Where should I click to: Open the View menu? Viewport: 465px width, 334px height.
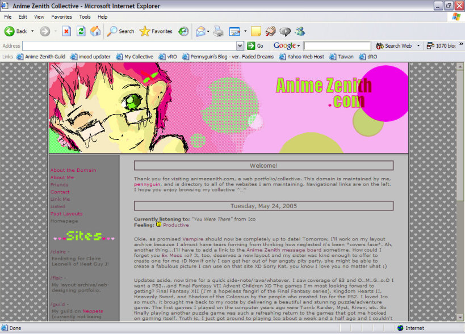pyautogui.click(x=39, y=17)
